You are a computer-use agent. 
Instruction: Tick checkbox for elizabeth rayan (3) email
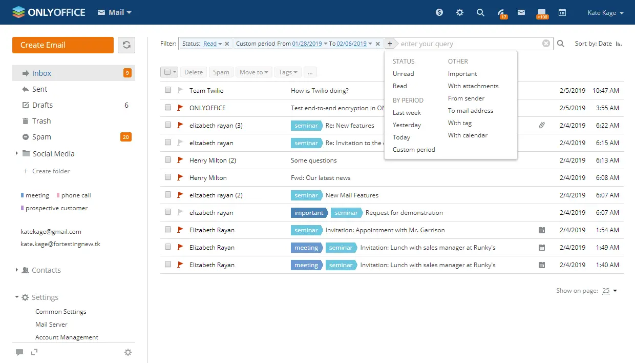(167, 125)
